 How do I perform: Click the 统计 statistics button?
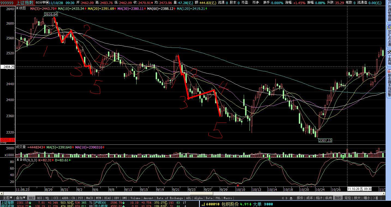319,198
